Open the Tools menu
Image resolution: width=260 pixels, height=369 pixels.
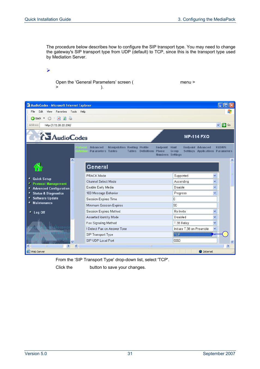click(x=74, y=111)
